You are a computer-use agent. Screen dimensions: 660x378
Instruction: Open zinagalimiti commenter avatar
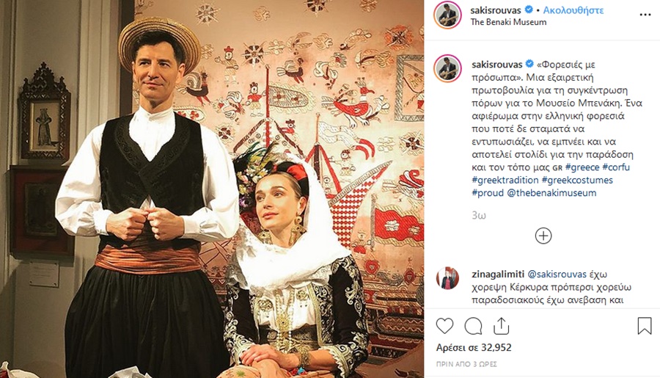[x=447, y=278]
